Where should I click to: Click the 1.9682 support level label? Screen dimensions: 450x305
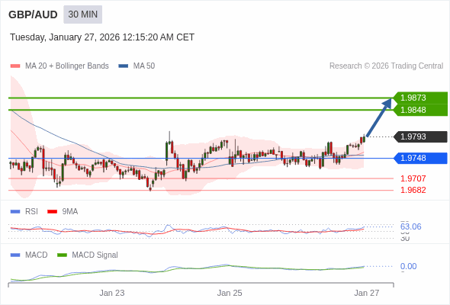[413, 190]
